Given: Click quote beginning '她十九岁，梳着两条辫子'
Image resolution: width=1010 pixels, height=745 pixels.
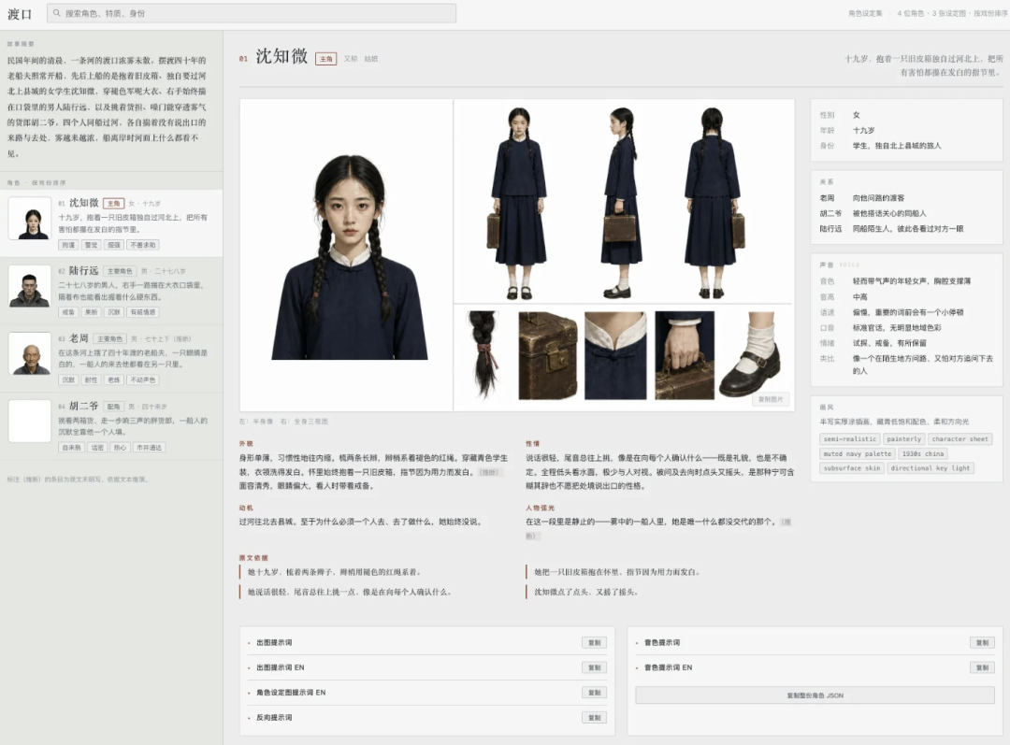Looking at the screenshot, I should coord(334,572).
